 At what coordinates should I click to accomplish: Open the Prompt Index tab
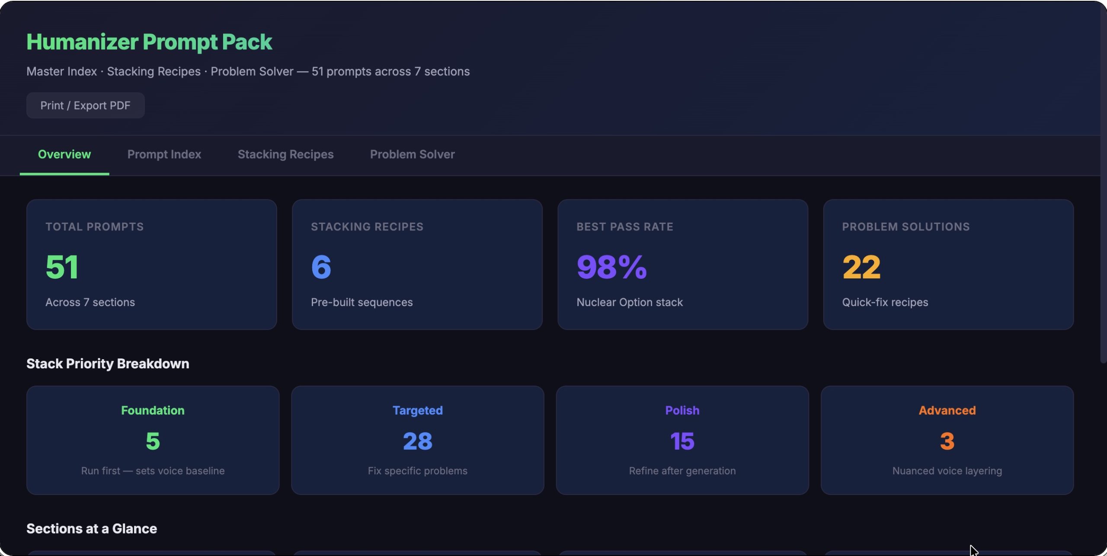point(164,154)
